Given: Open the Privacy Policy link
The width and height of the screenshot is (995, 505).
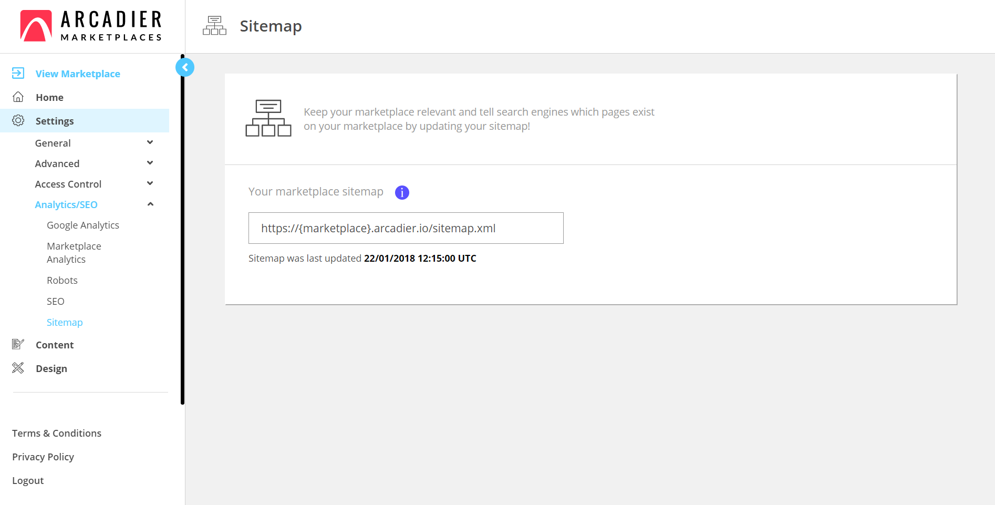Looking at the screenshot, I should point(43,457).
